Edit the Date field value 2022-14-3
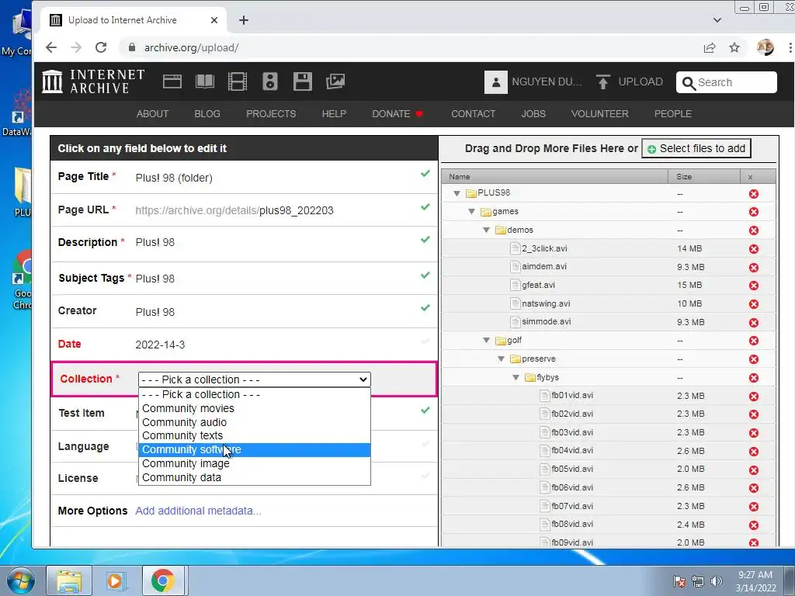This screenshot has height=596, width=795. click(x=160, y=345)
